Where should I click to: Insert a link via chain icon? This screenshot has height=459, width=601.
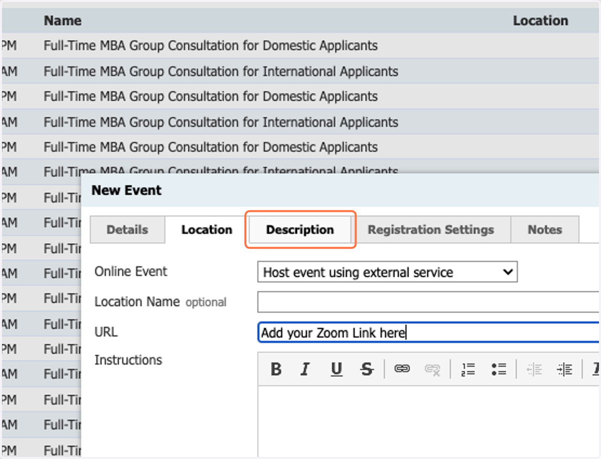402,369
